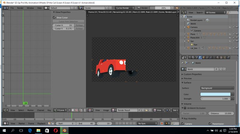The height and width of the screenshot is (134, 240).
Task: Click the Sun lamp icon in outliner
Action: (188, 41)
